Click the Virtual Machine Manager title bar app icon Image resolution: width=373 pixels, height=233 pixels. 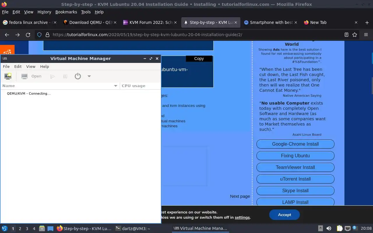click(x=4, y=59)
